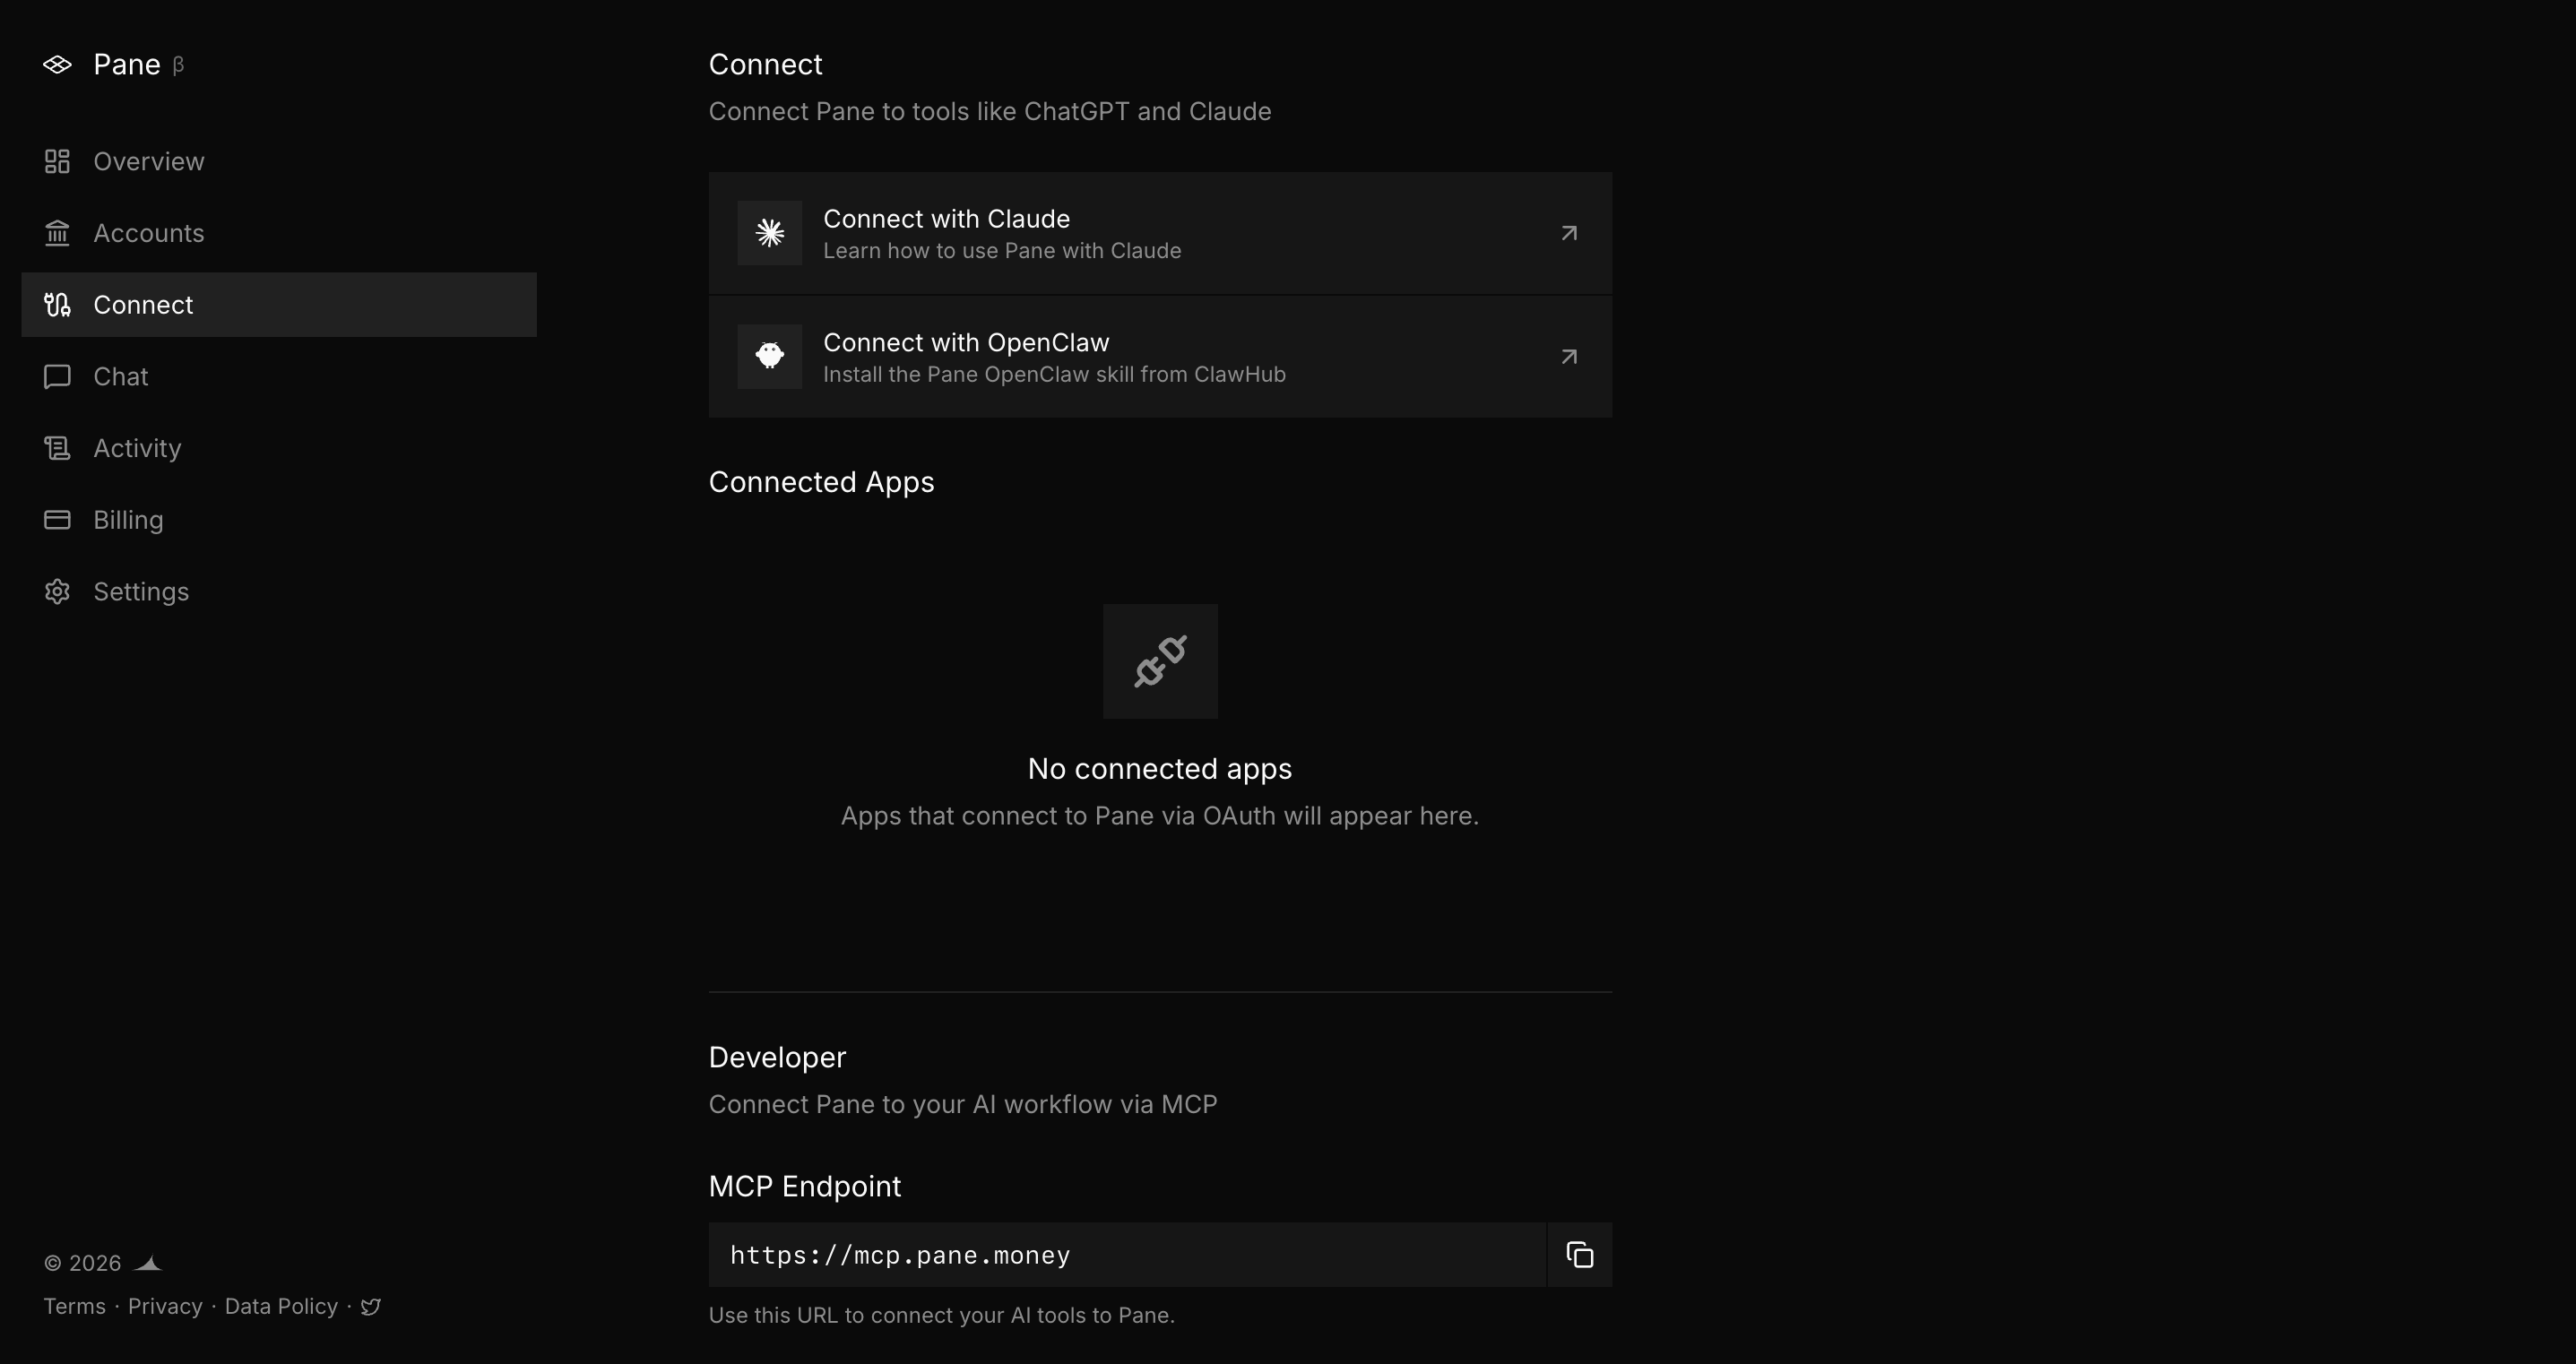View the Data Policy
The image size is (2576, 1364).
pyautogui.click(x=281, y=1306)
